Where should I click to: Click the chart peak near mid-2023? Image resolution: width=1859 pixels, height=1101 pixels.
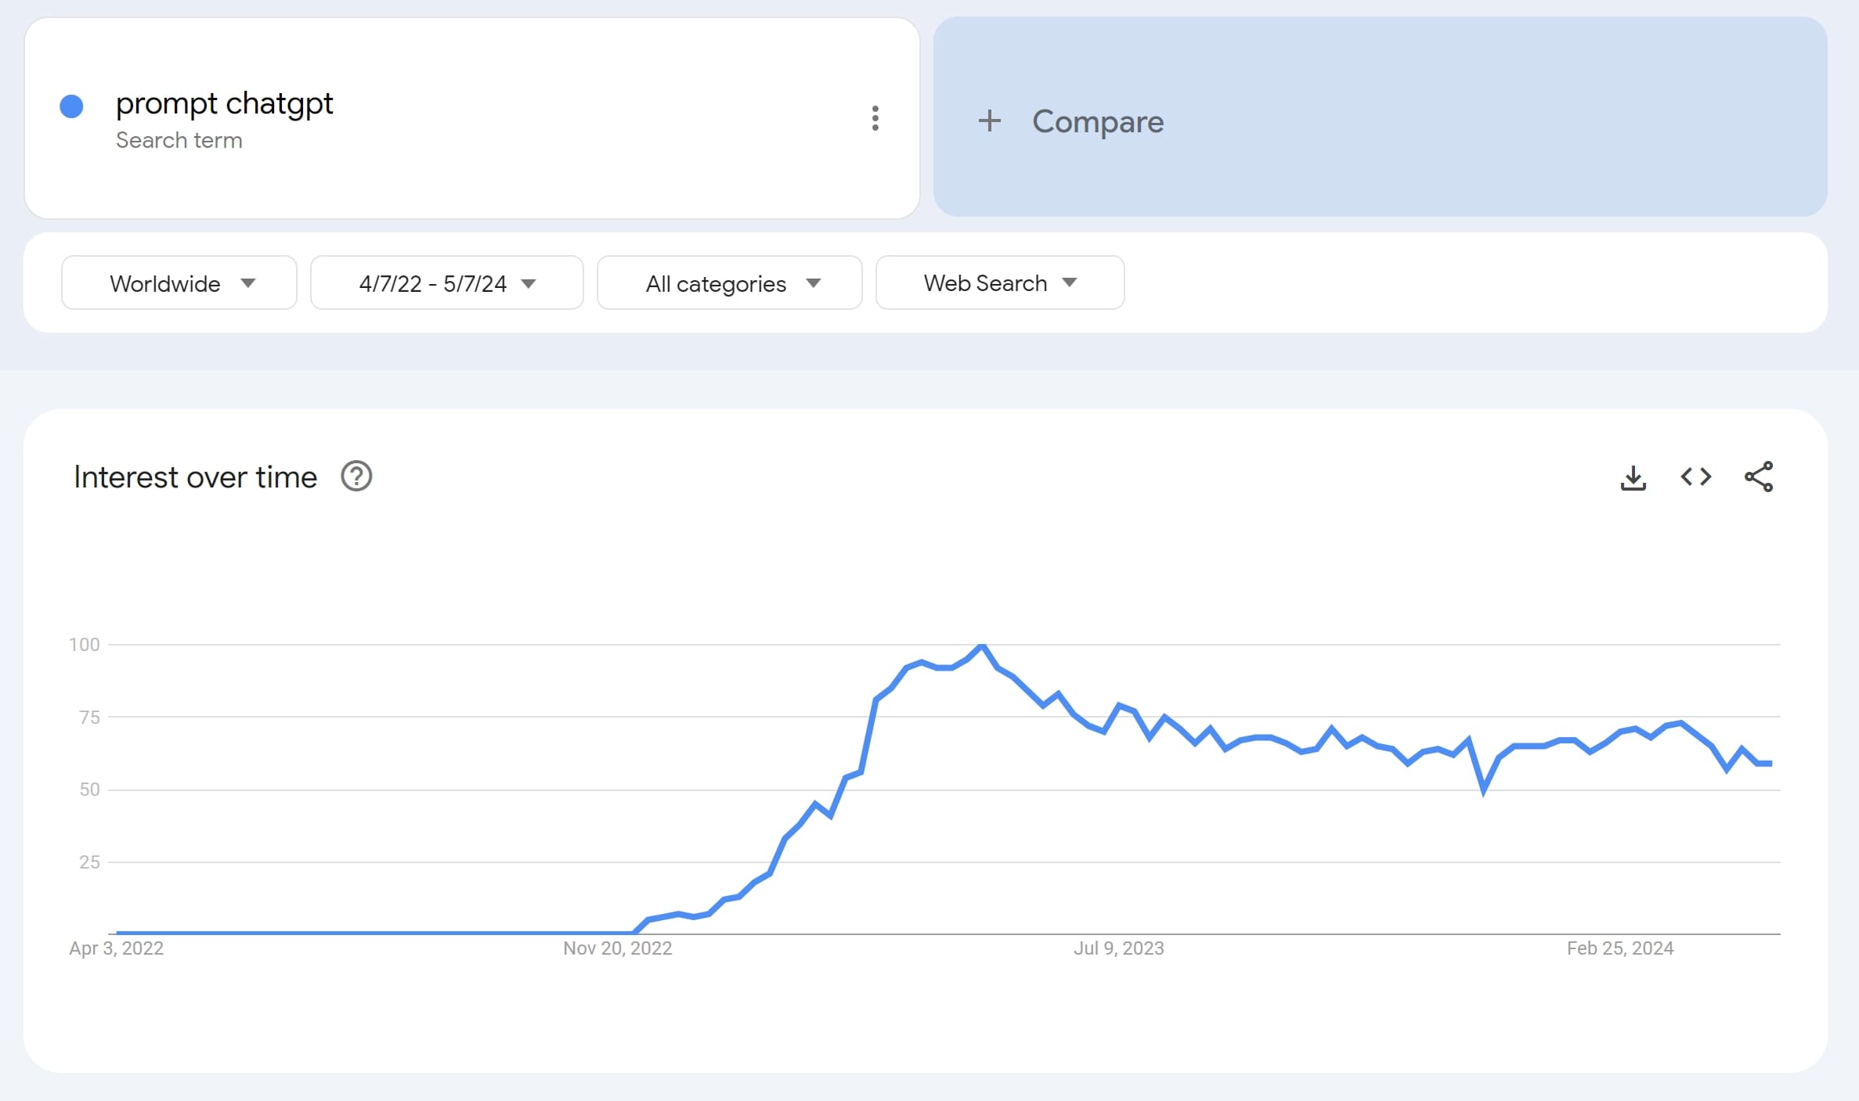click(980, 645)
